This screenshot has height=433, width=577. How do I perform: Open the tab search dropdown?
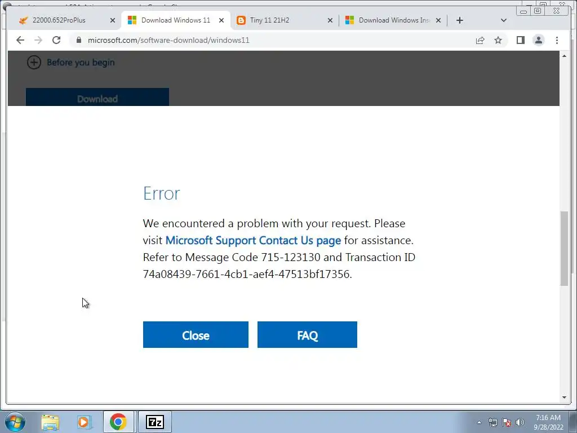click(x=504, y=20)
